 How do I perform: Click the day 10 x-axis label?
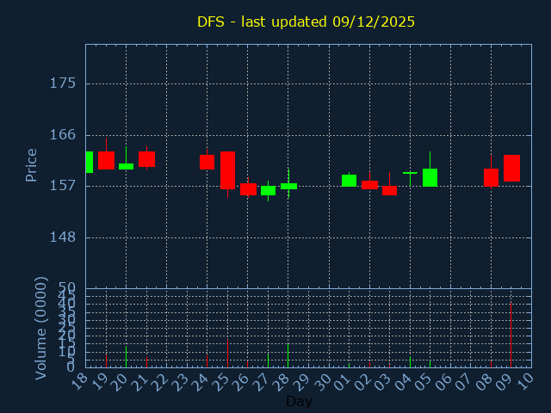(526, 382)
